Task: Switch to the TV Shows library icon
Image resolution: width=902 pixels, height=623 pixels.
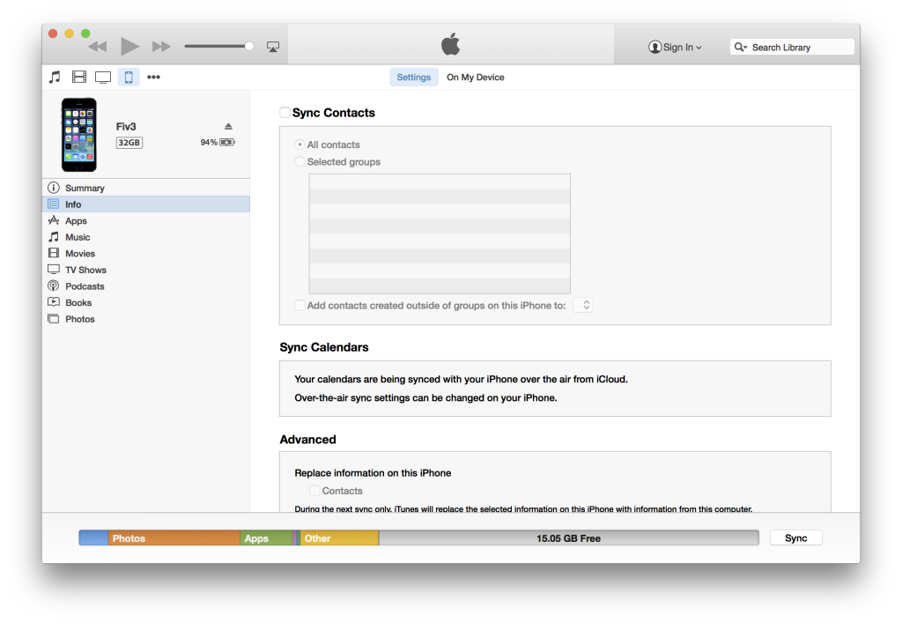Action: point(103,77)
